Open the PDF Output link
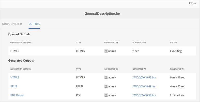 [x=17, y=95]
